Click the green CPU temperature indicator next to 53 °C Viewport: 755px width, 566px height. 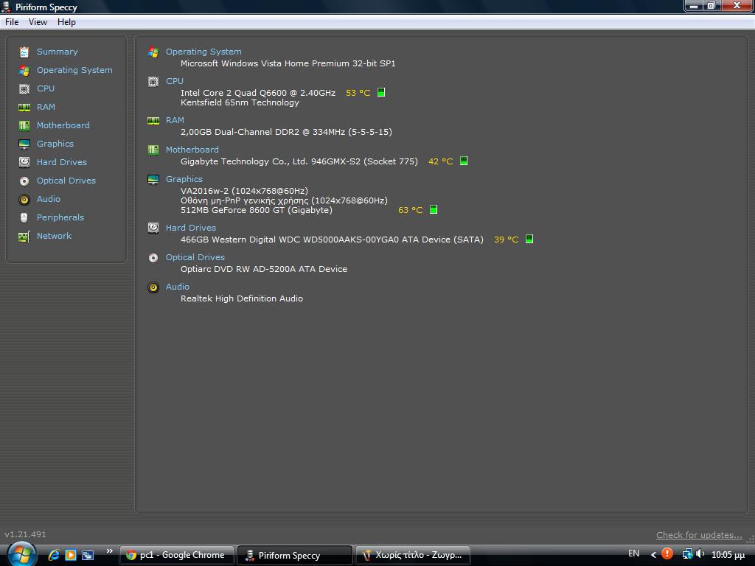381,92
